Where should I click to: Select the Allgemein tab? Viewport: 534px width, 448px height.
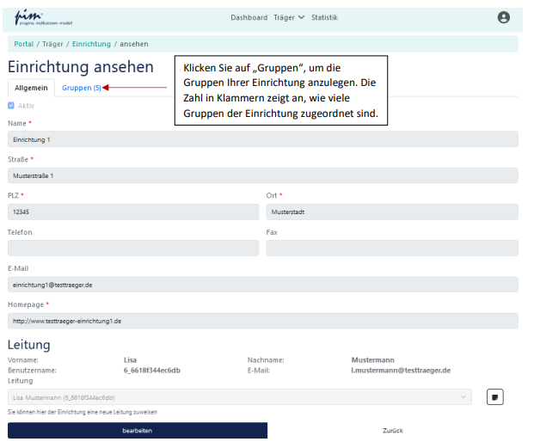[31, 88]
